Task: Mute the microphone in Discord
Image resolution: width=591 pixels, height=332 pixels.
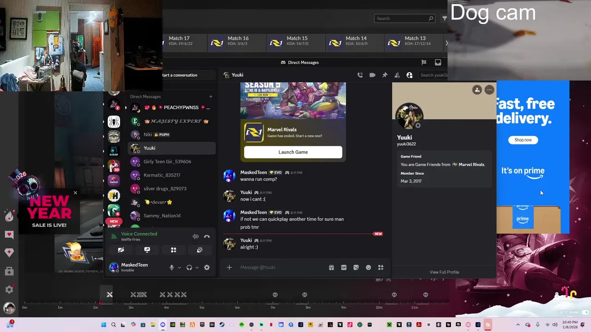Action: pyautogui.click(x=172, y=267)
